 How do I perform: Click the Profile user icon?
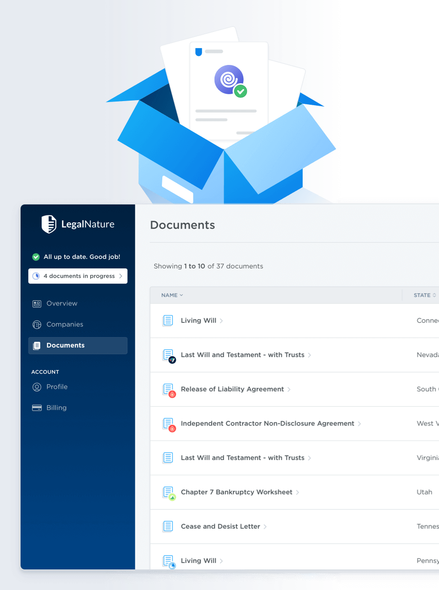click(37, 387)
